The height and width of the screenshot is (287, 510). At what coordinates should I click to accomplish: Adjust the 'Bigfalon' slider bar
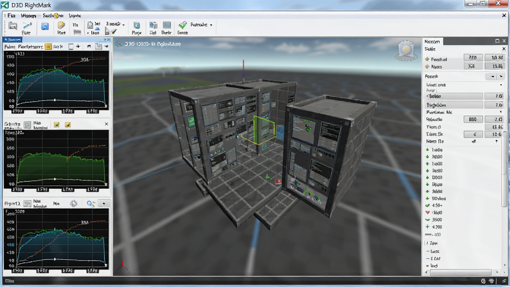(454, 105)
